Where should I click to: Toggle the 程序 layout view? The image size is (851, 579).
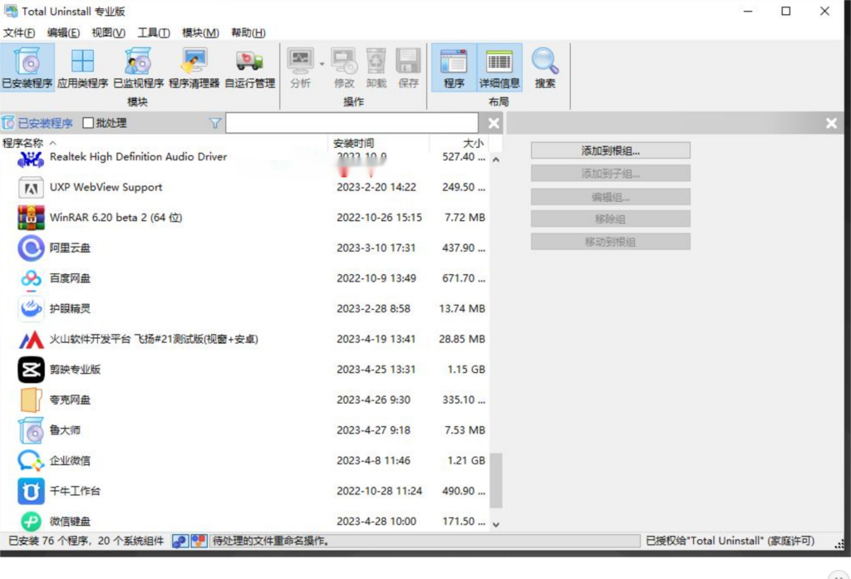[454, 67]
